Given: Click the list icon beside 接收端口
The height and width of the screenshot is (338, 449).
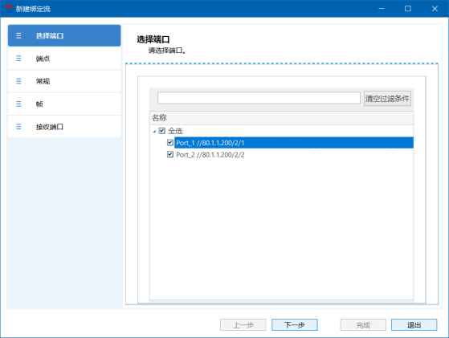Looking at the screenshot, I should 18,127.
